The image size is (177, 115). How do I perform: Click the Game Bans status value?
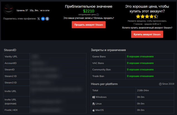[x=140, y=56]
